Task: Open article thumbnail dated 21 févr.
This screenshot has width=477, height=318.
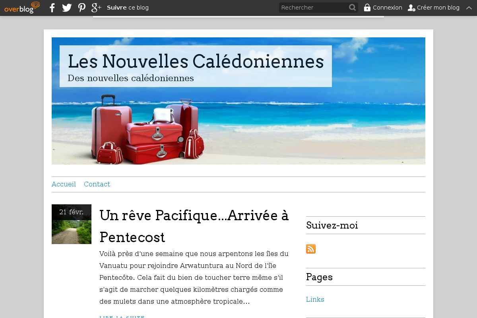Action: click(72, 224)
